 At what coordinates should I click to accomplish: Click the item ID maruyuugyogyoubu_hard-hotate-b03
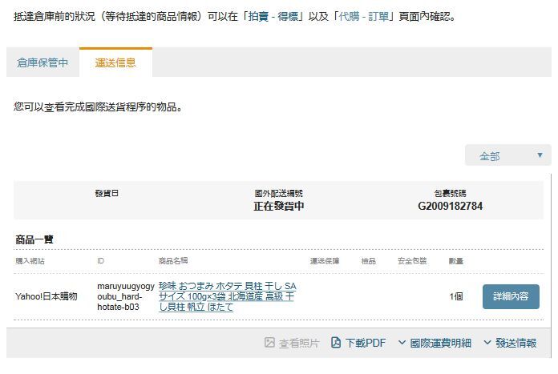pos(126,296)
